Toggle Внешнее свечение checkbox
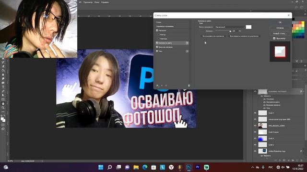The width and height of the screenshot is (307, 172). (x=157, y=47)
